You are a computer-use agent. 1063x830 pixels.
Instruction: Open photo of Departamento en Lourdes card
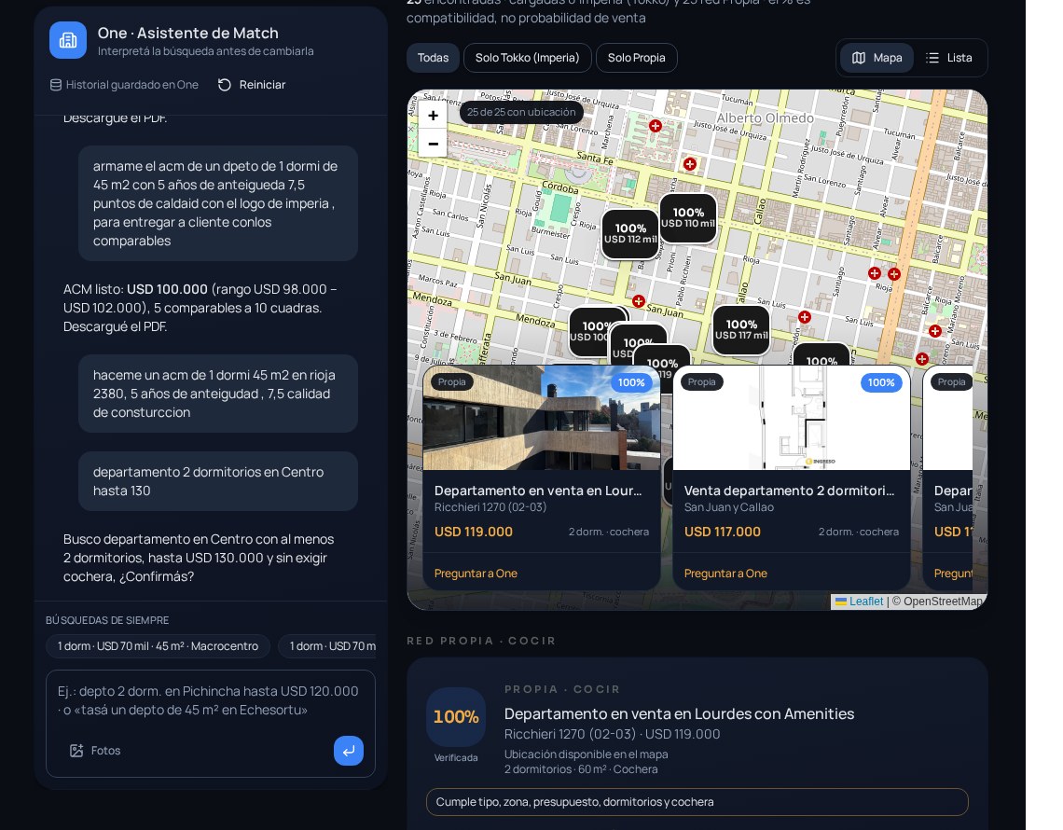pyautogui.click(x=542, y=418)
